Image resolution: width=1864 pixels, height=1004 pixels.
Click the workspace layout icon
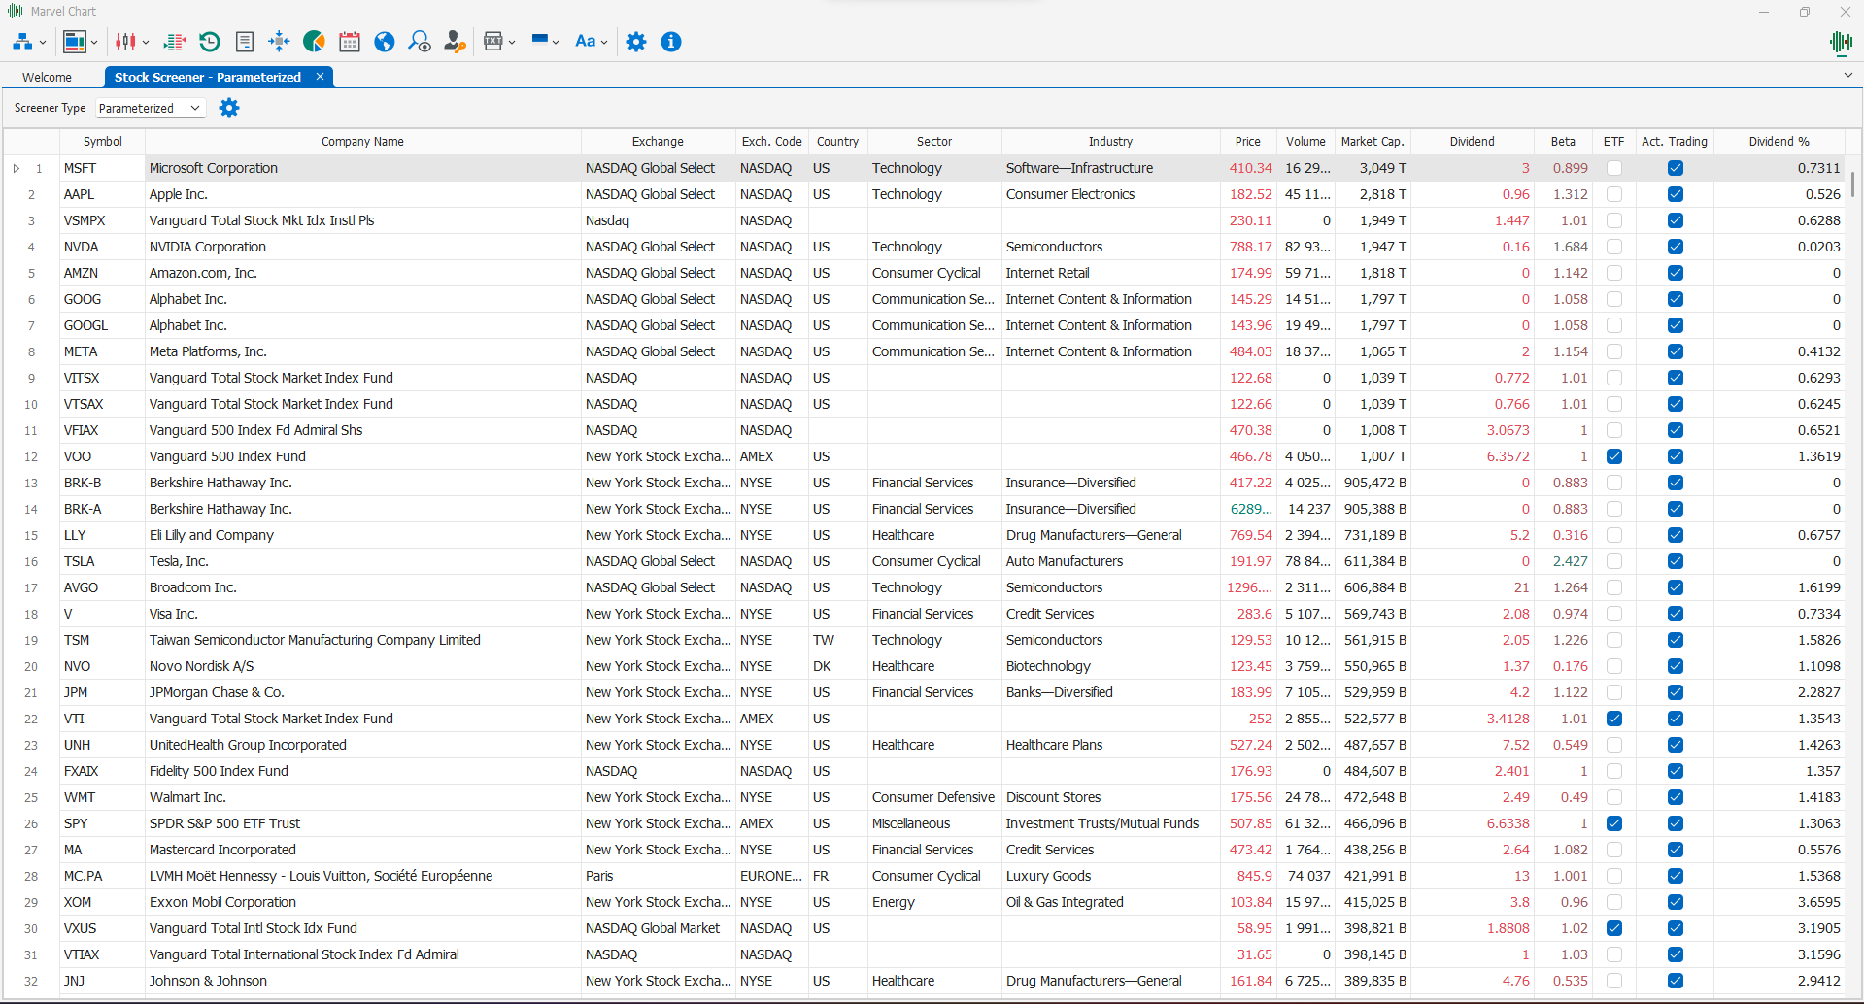click(x=74, y=42)
